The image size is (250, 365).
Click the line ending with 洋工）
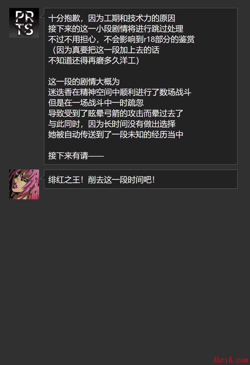(94, 60)
